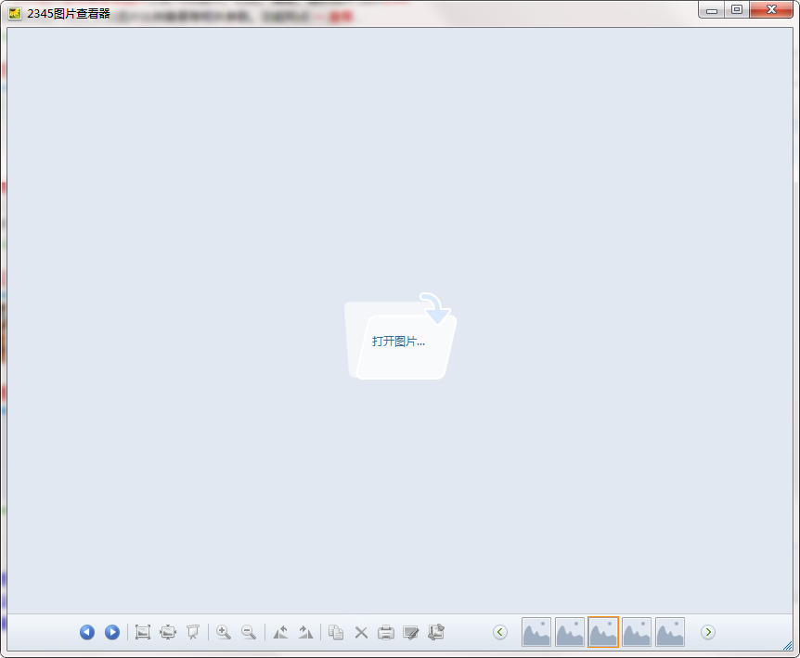Viewport: 800px width, 658px height.
Task: Open the image edit tool with pencil icon
Action: pyautogui.click(x=411, y=632)
